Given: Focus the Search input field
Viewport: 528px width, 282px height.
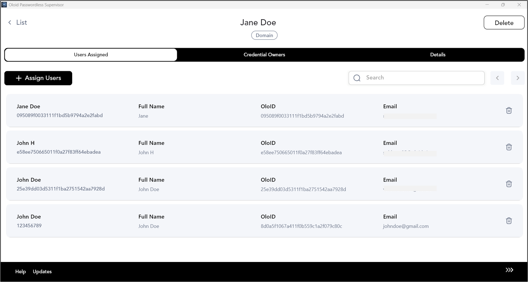Looking at the screenshot, I should point(416,78).
